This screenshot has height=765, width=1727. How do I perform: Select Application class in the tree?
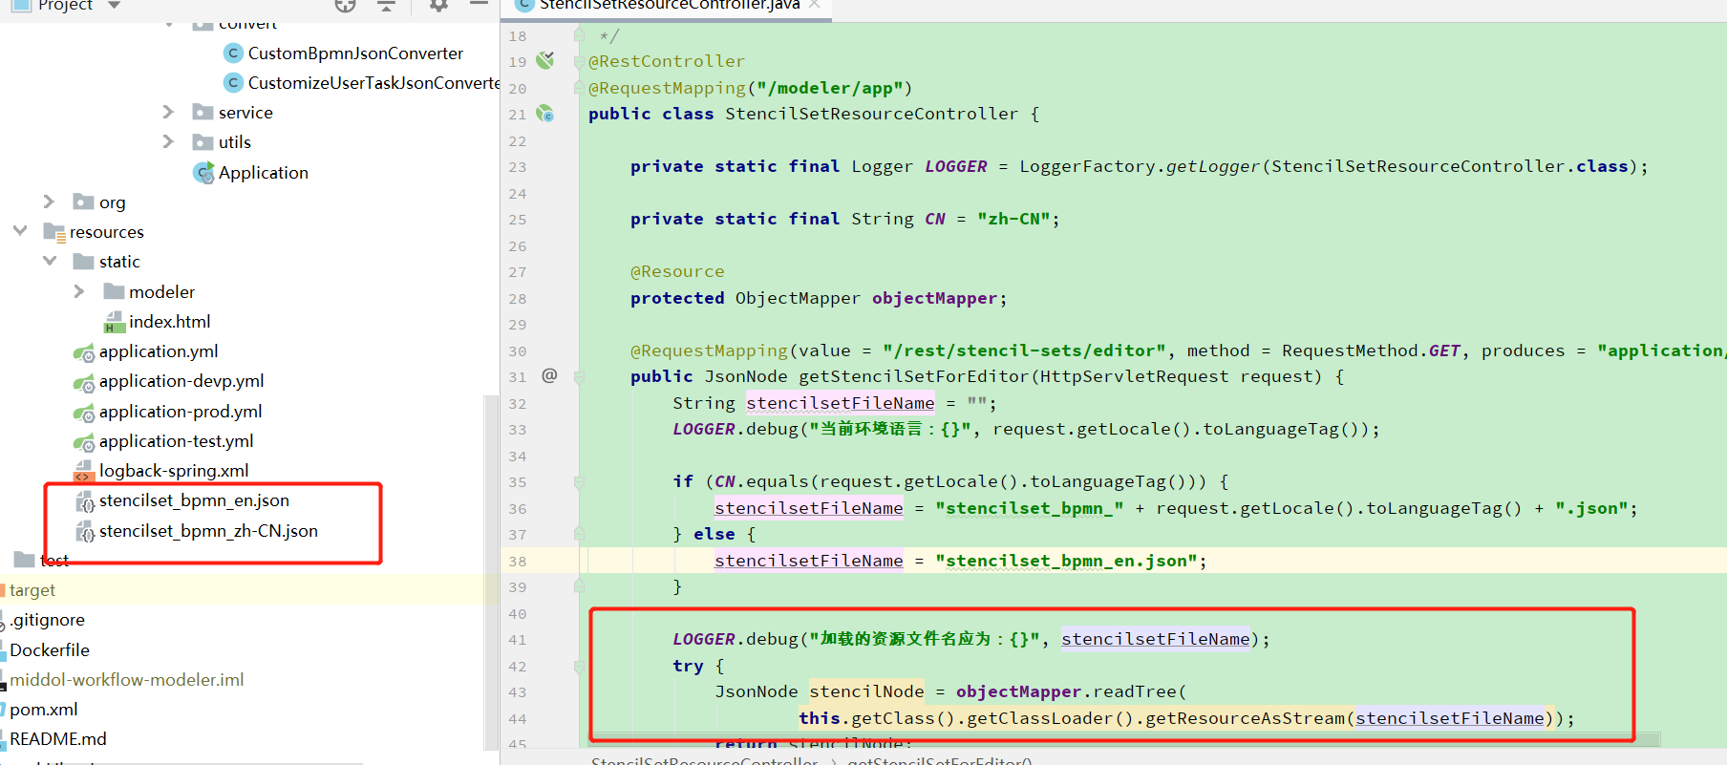pyautogui.click(x=264, y=173)
